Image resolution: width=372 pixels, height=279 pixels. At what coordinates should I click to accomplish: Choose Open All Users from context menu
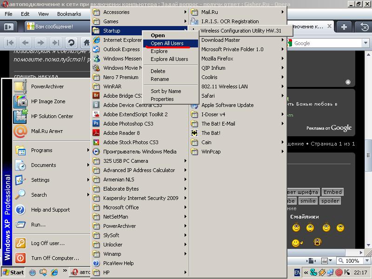point(167,43)
